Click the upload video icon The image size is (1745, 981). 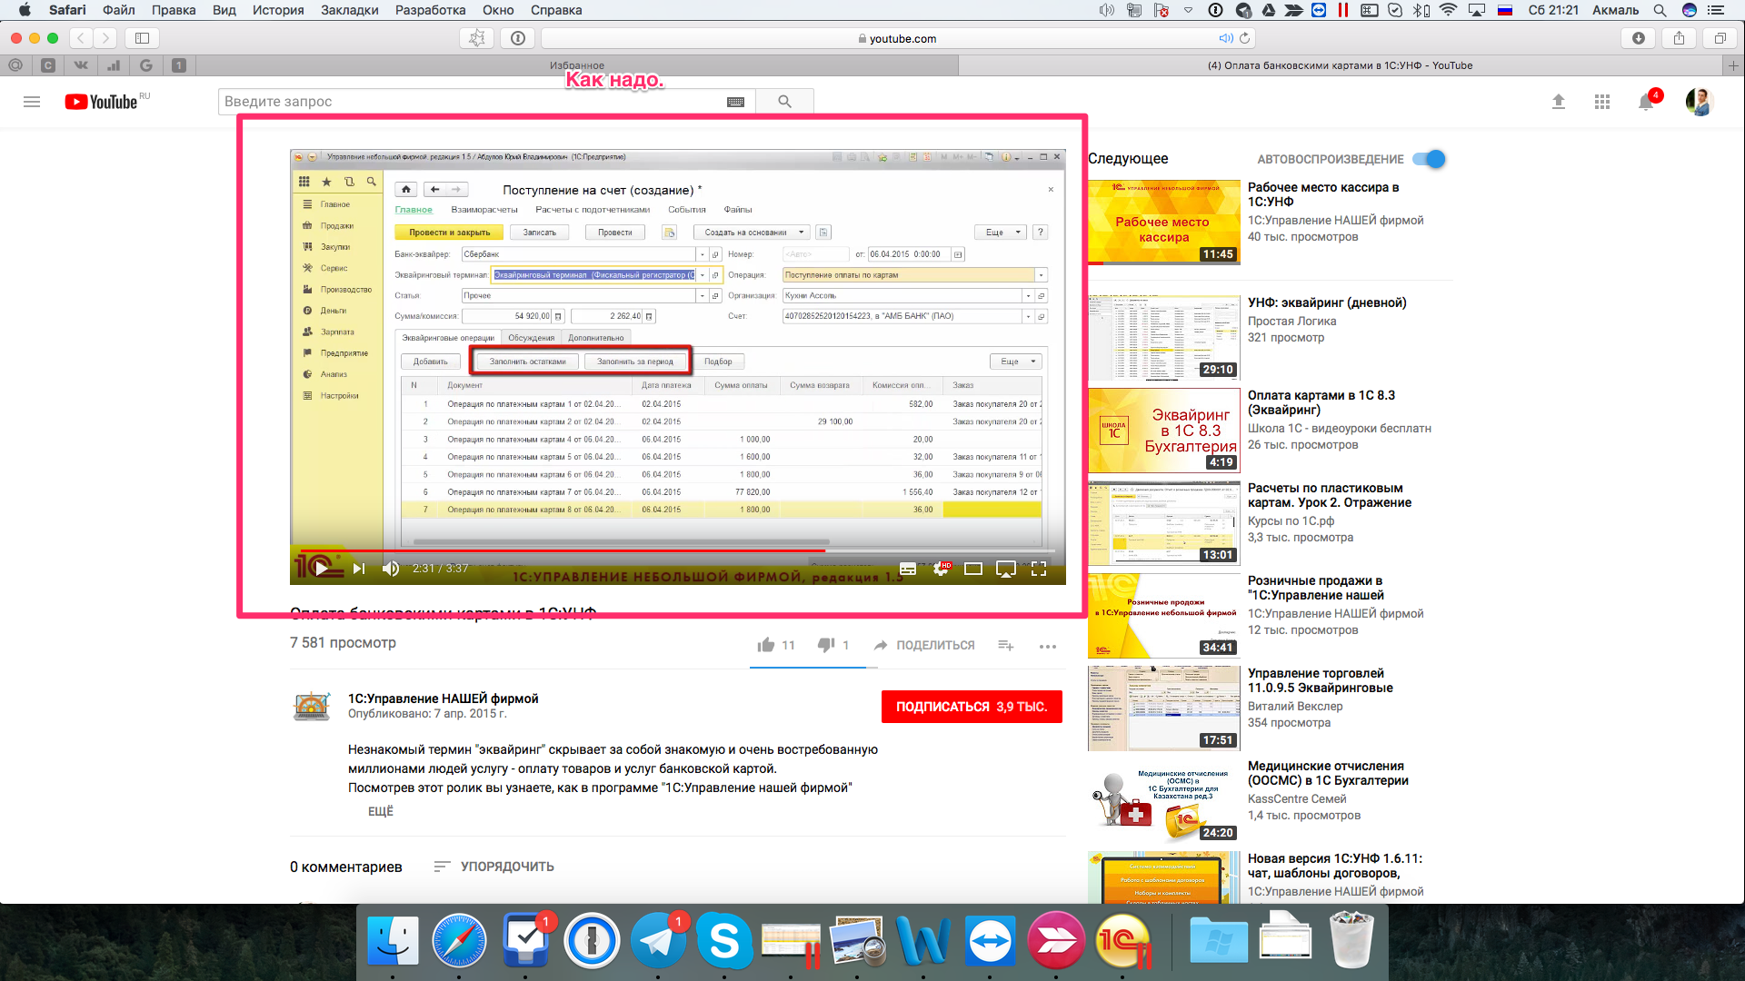1559,102
